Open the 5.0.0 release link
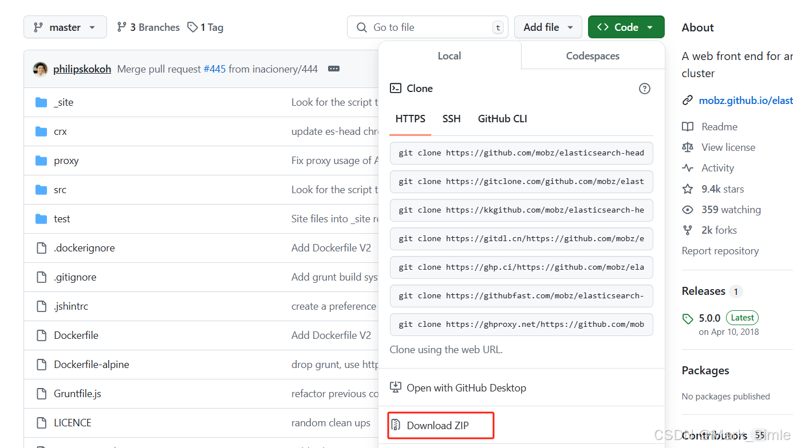Screen dimensions: 793x448 point(710,318)
